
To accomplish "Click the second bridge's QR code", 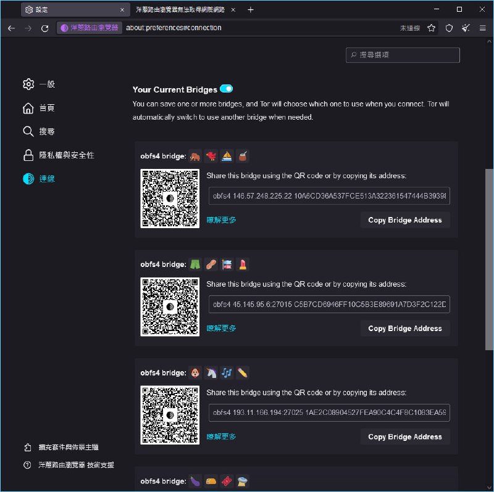I will 169,307.
